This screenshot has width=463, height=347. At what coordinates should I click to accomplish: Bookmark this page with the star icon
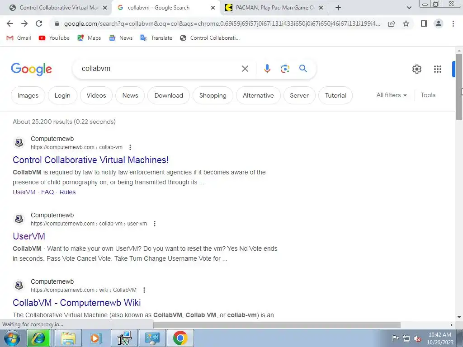point(406,23)
